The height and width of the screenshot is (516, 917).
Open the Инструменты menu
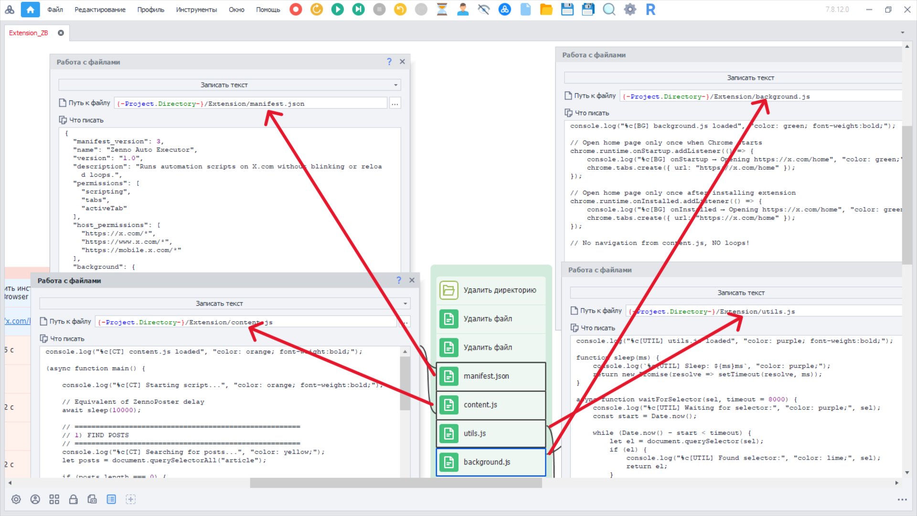[x=196, y=10]
